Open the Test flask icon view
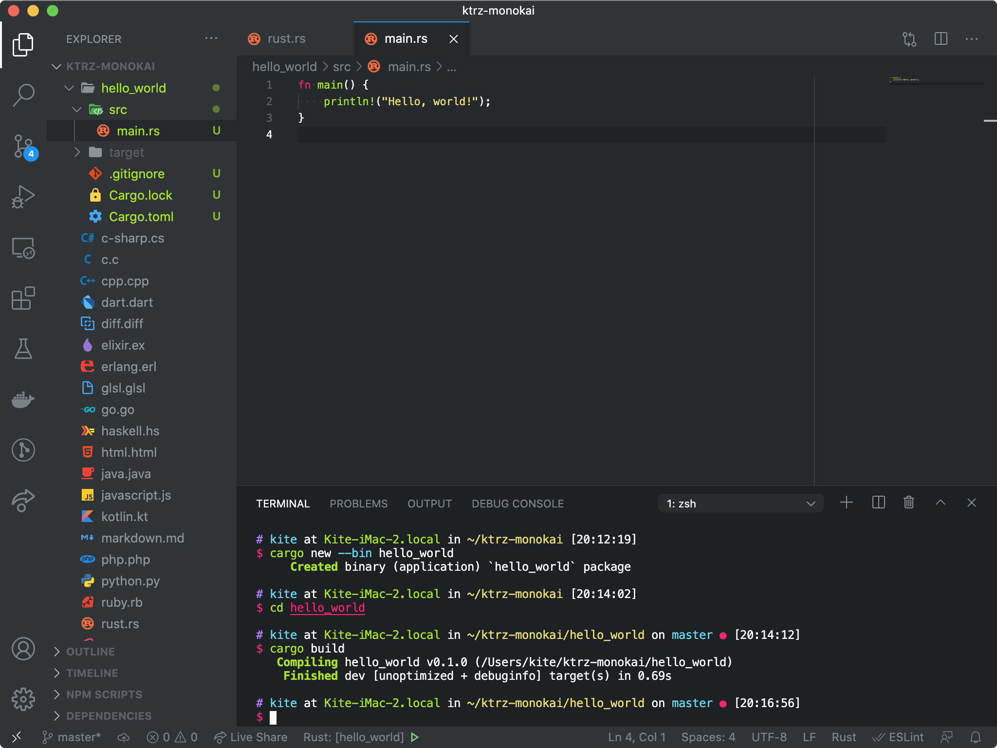Image resolution: width=997 pixels, height=748 pixels. click(x=23, y=349)
